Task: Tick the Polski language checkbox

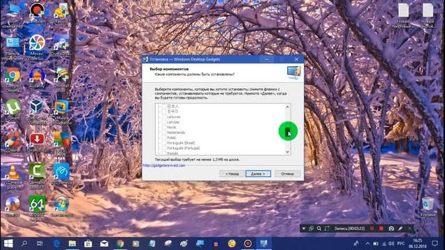Action: point(164,137)
